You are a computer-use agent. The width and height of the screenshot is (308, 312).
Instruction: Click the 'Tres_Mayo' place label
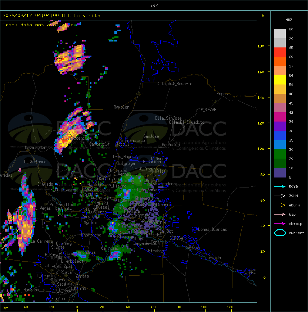122,157
